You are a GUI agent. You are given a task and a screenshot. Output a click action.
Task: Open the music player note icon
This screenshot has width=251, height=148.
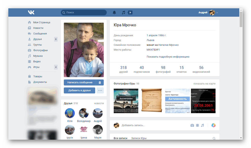point(123,12)
